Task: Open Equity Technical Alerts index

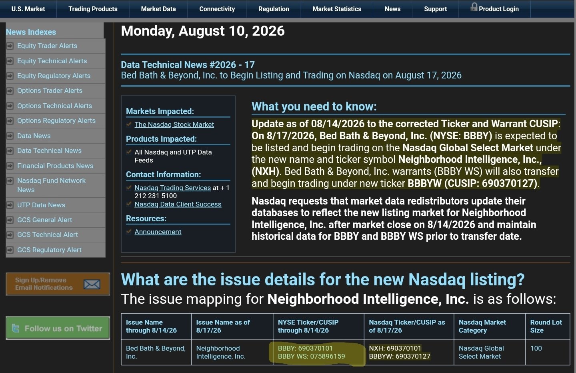Action: [x=52, y=61]
